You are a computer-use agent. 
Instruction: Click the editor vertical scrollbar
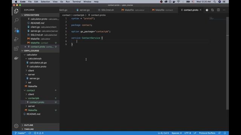(227, 63)
